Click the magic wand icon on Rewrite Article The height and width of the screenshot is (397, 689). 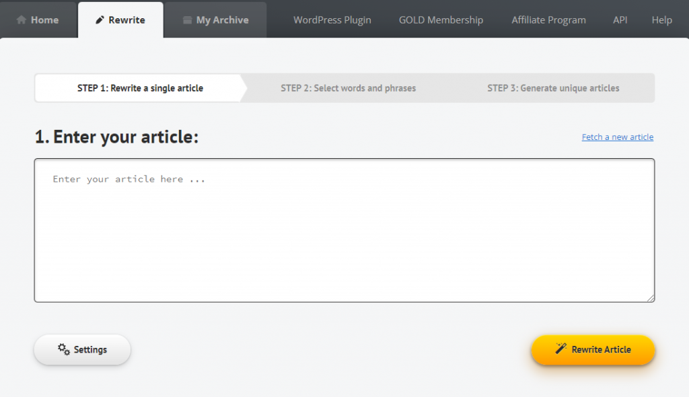point(561,348)
